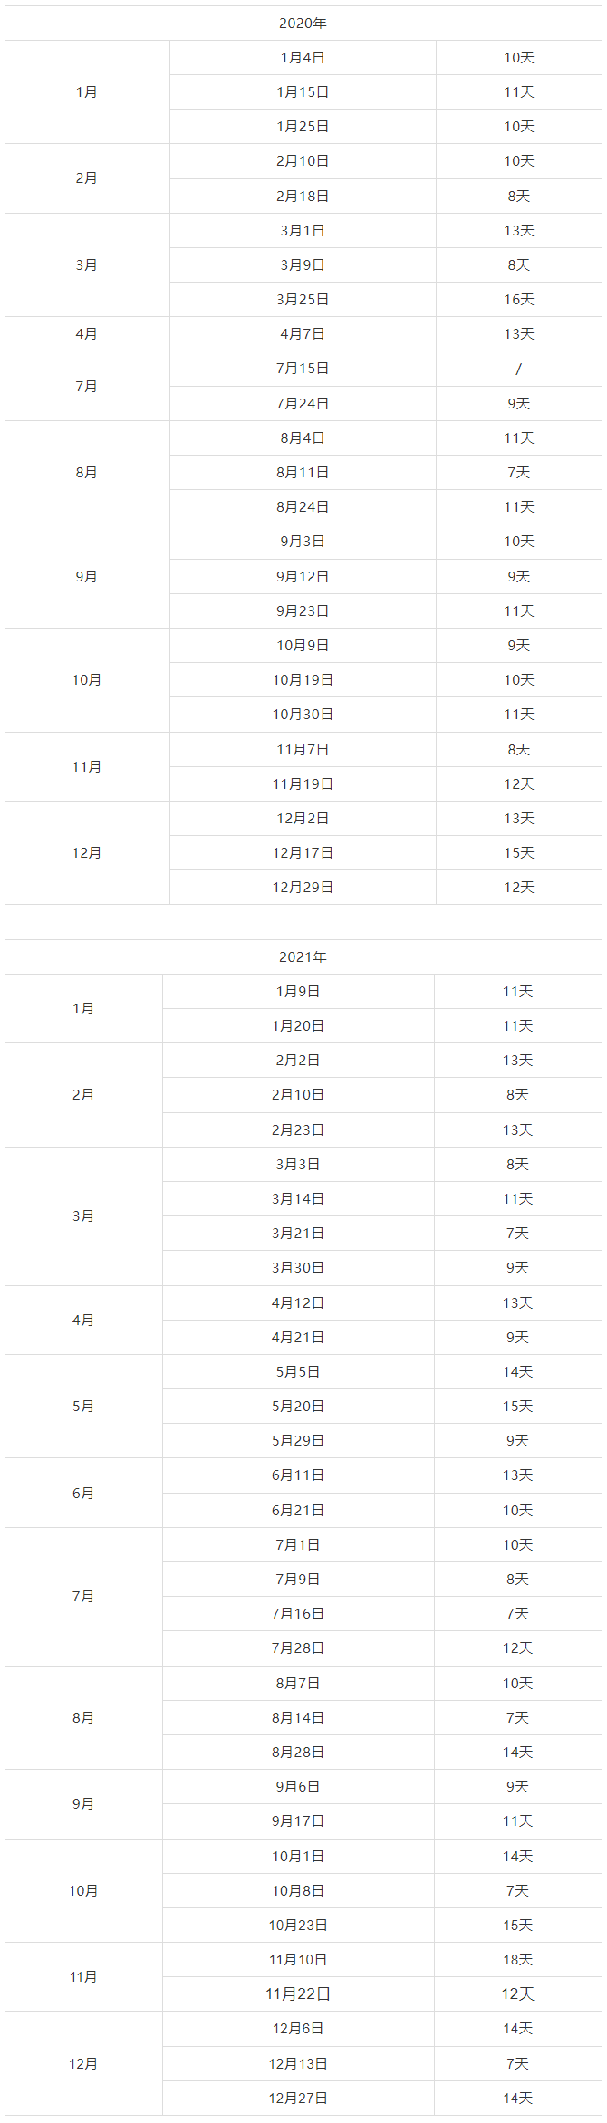
Task: Select the 1月4日 date cell
Action: coord(303,58)
